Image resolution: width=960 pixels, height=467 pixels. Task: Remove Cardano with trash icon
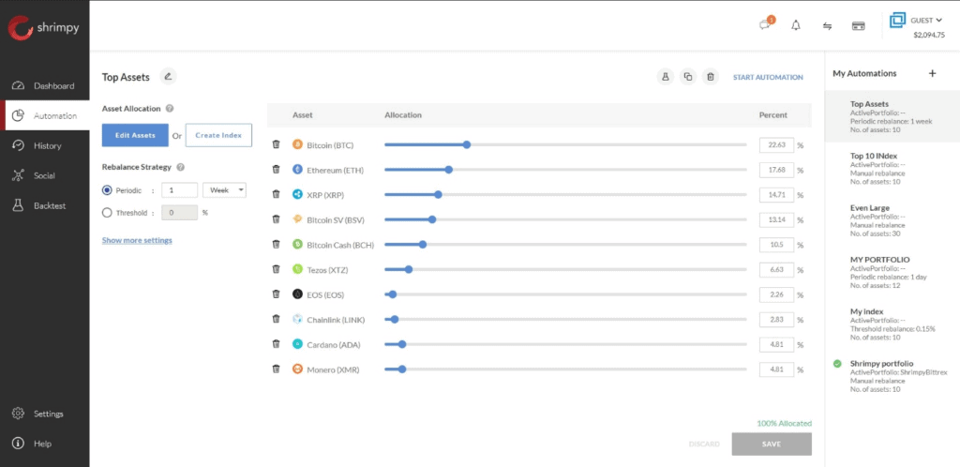[277, 344]
